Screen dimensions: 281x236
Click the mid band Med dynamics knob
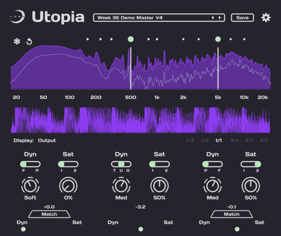tap(121, 186)
